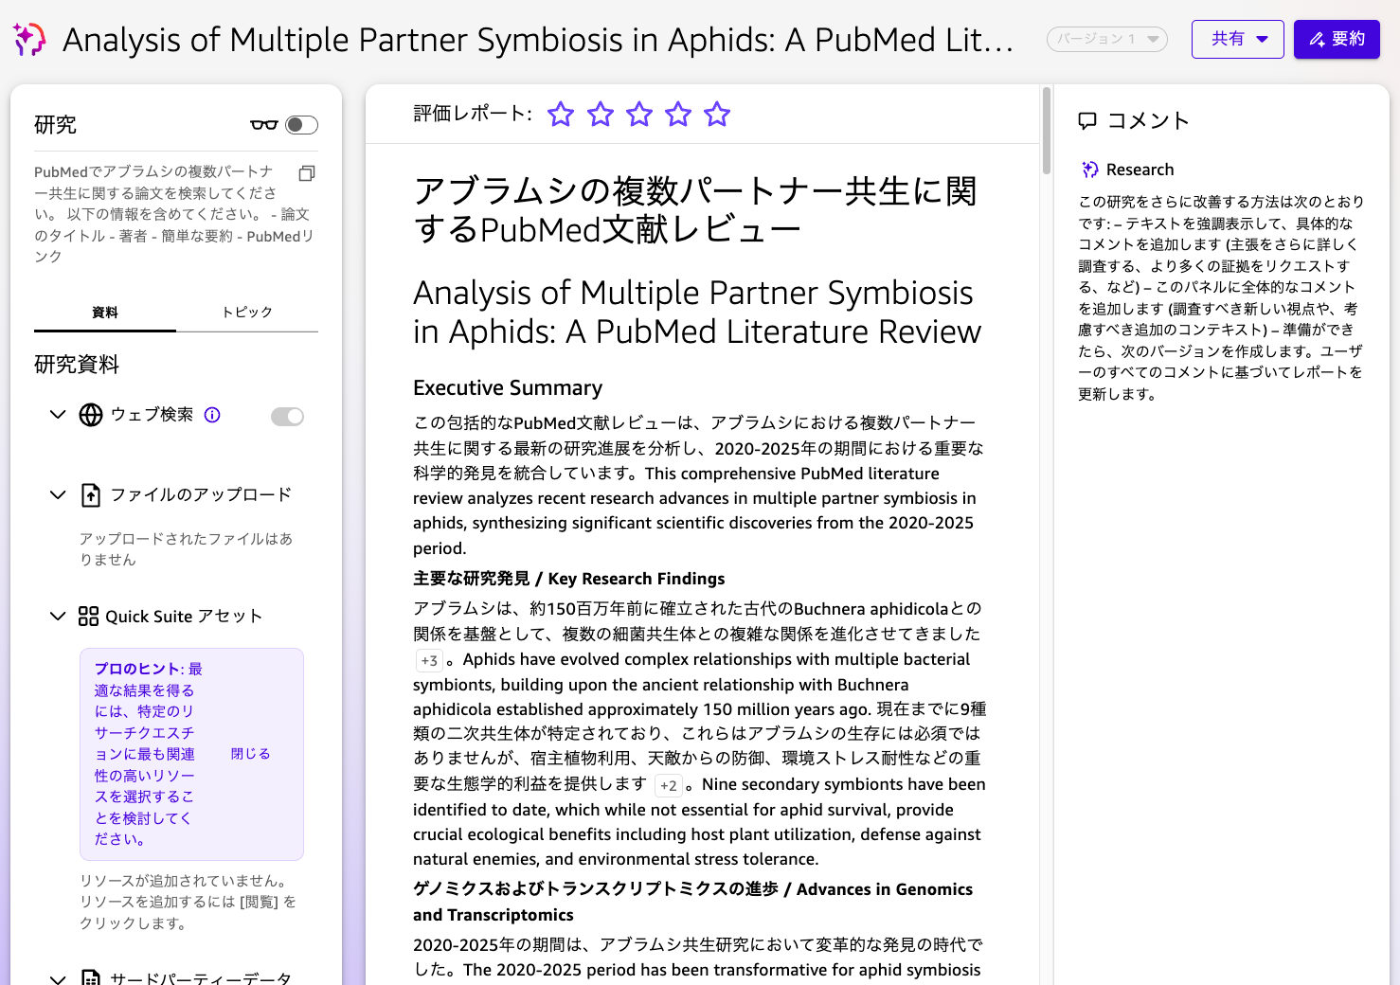Copy the research prompt using copy icon

coord(306,174)
